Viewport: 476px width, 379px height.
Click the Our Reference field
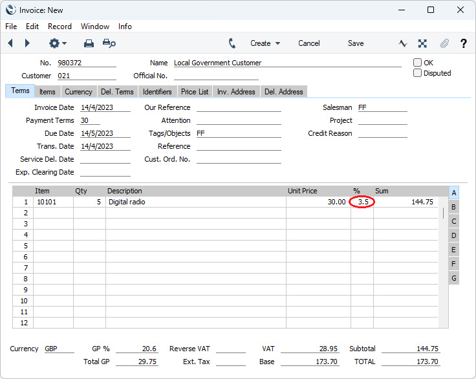coord(239,107)
